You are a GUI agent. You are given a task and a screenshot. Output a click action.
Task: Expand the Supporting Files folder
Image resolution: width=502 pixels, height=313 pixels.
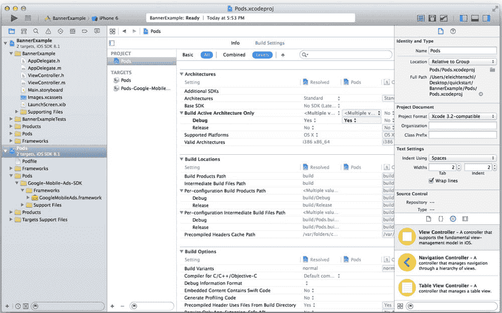(x=17, y=112)
